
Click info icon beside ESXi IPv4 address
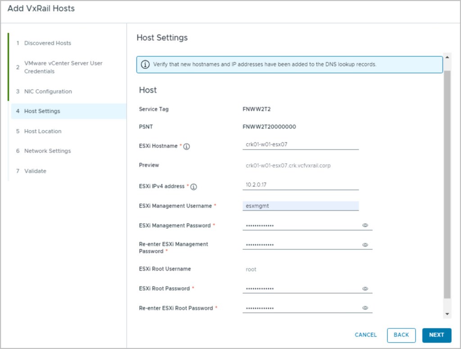194,187
